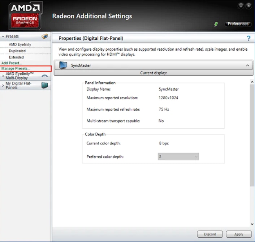The width and height of the screenshot is (255, 242).
Task: Click the Panel Information group title
Action: pyautogui.click(x=100, y=83)
